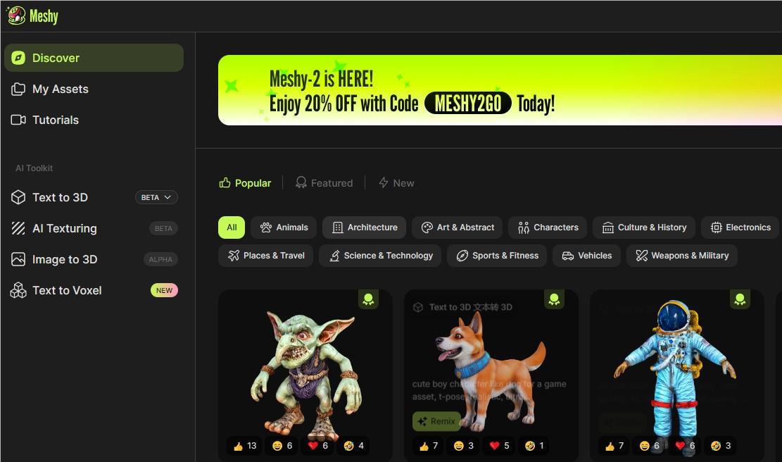The width and height of the screenshot is (782, 462).
Task: Click the Meshy-2 promo banner
Action: 500,90
